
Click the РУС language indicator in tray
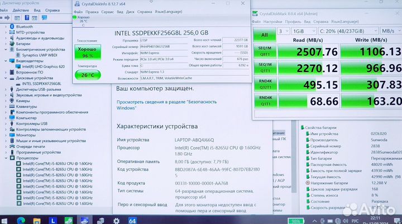(x=355, y=221)
